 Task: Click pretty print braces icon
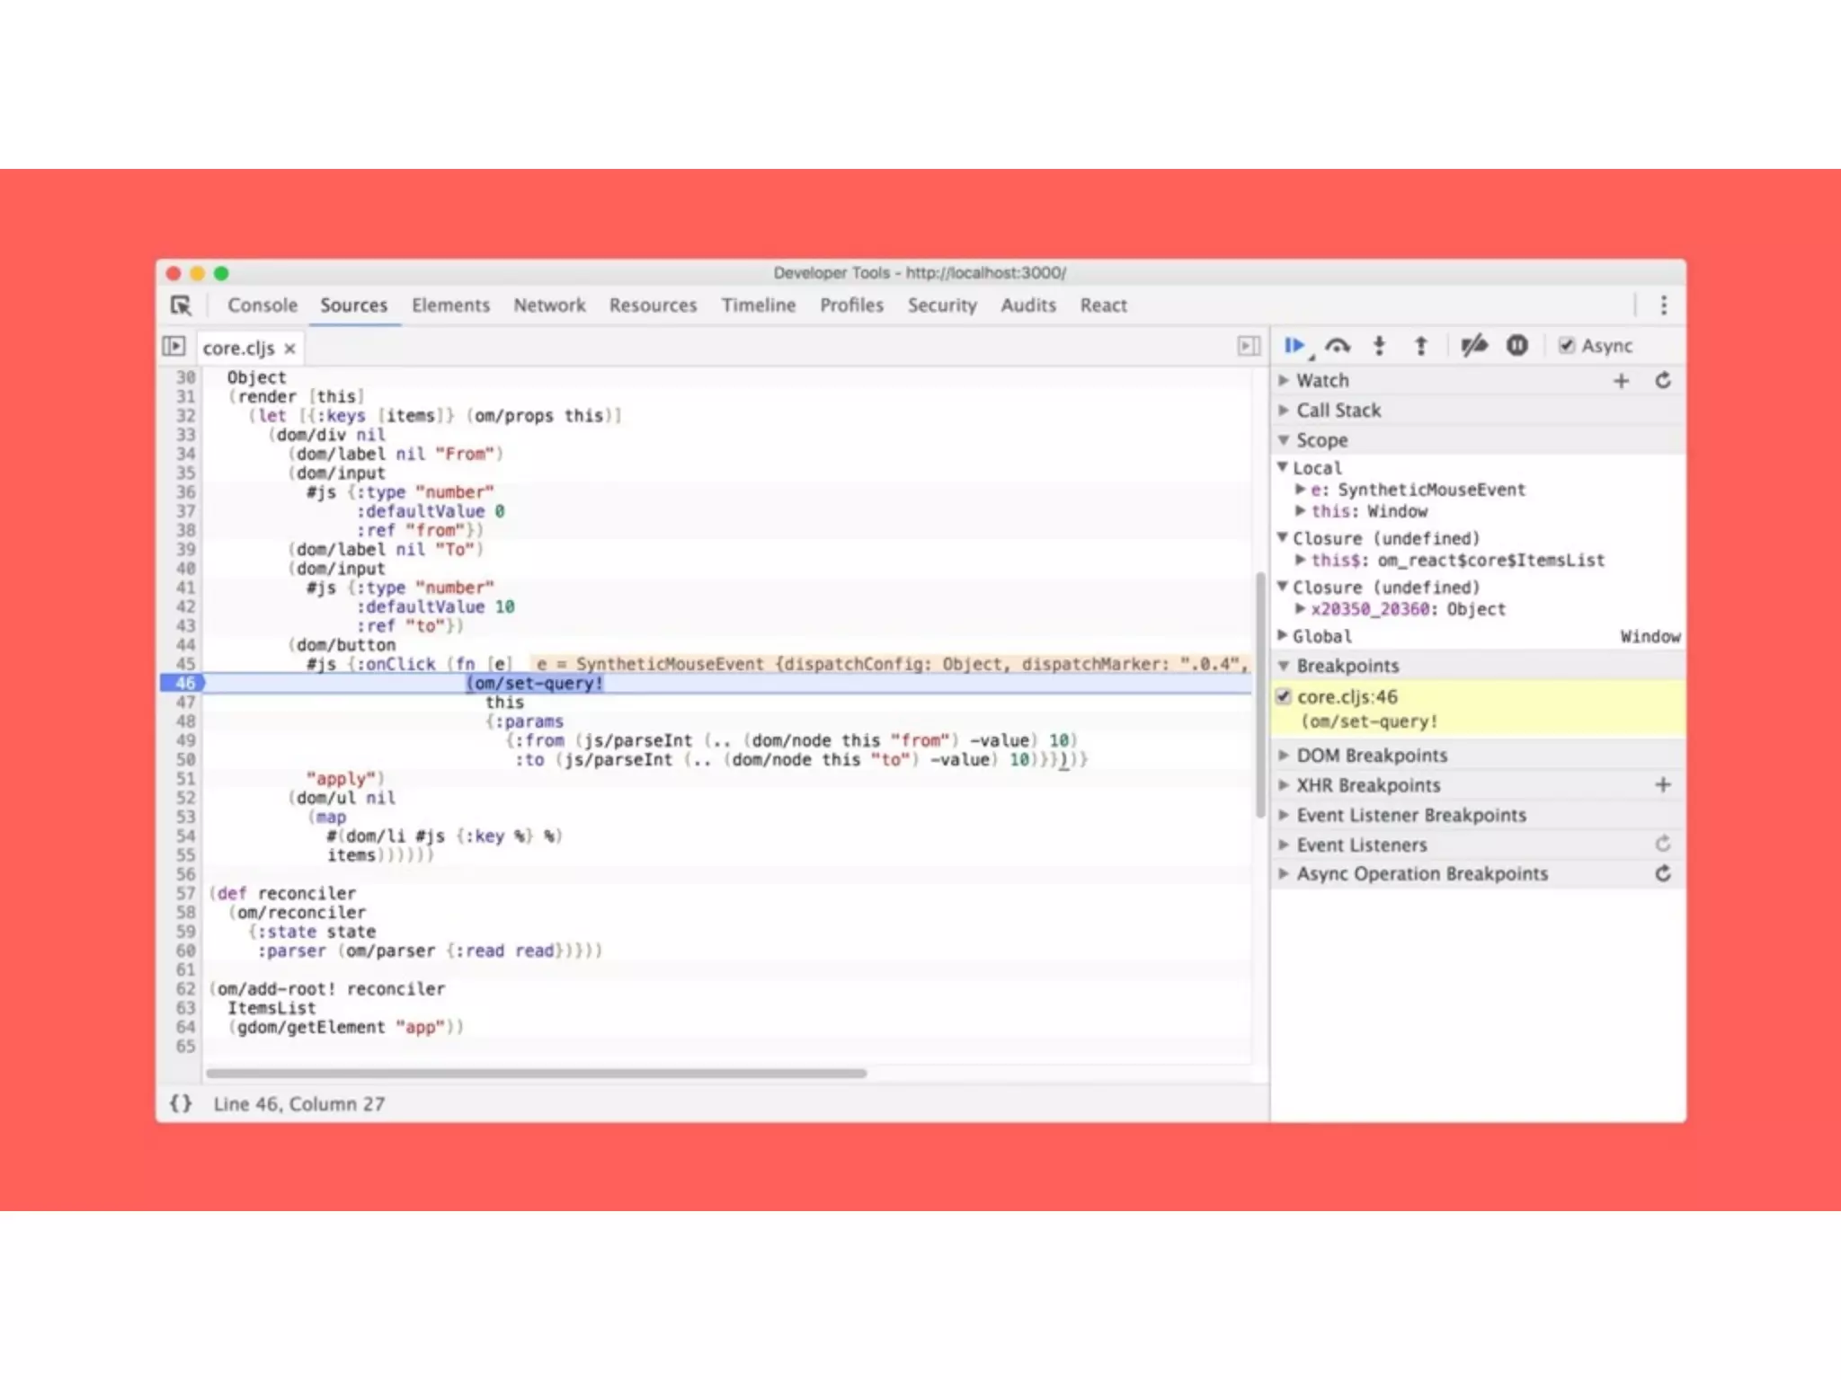181,1103
